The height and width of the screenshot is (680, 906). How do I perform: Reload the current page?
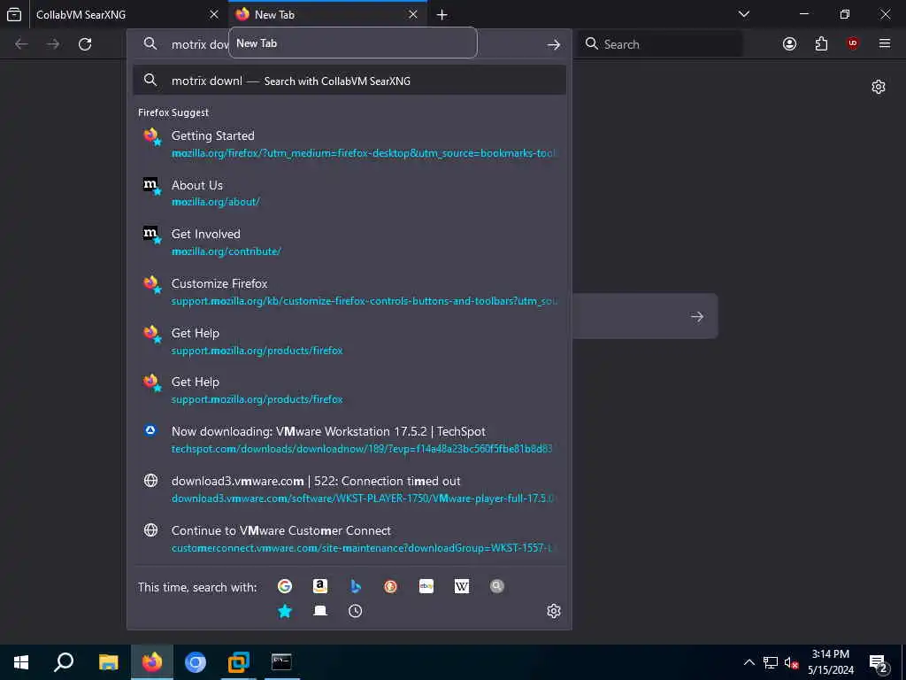coord(85,44)
